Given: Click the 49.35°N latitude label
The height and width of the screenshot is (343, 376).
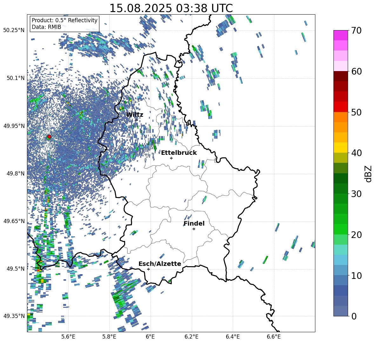Looking at the screenshot, I should (14, 316).
